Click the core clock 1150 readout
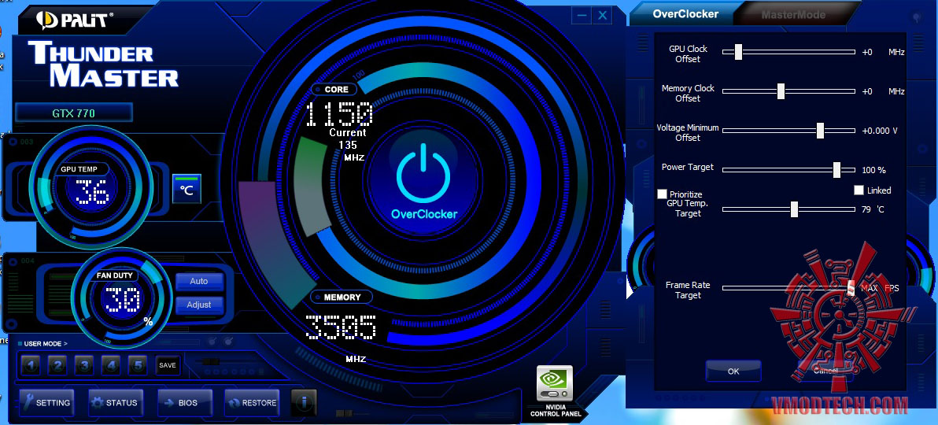This screenshot has height=425, width=938. point(338,114)
